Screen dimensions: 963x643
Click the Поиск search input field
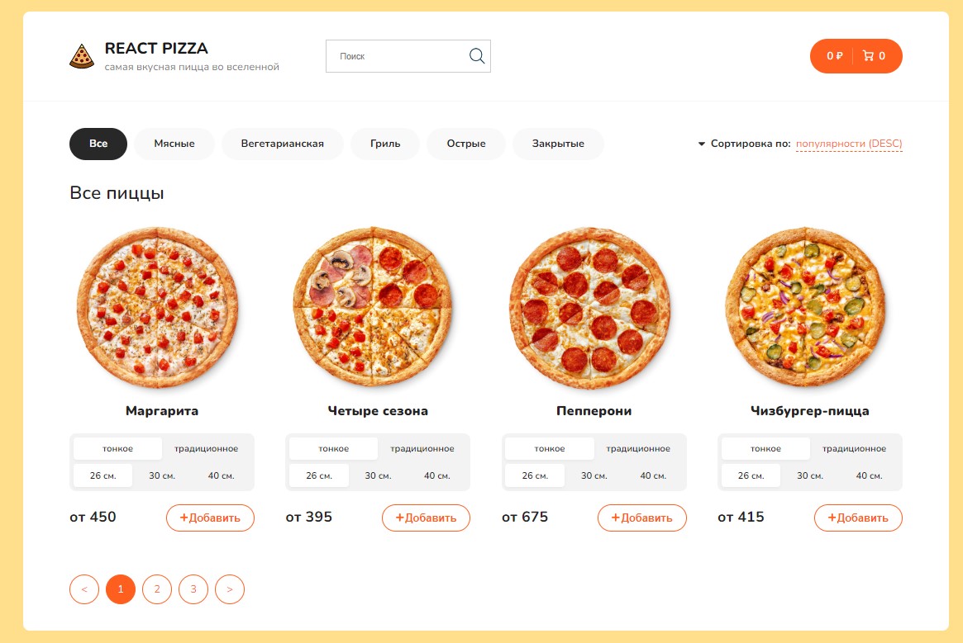coord(397,56)
